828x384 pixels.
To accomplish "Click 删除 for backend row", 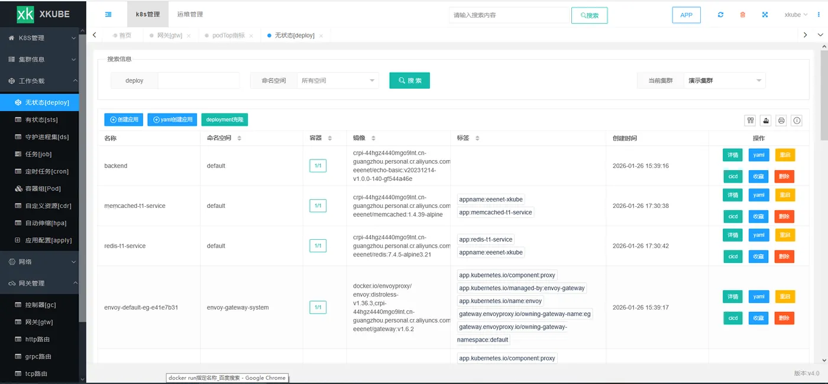I will coord(784,176).
